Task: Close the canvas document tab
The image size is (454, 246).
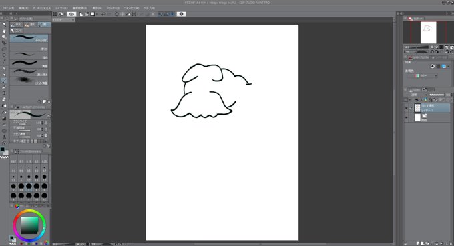Action: pyautogui.click(x=73, y=19)
